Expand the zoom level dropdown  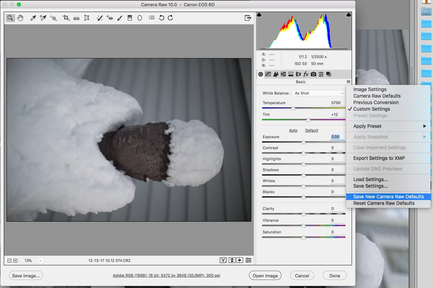tap(41, 261)
